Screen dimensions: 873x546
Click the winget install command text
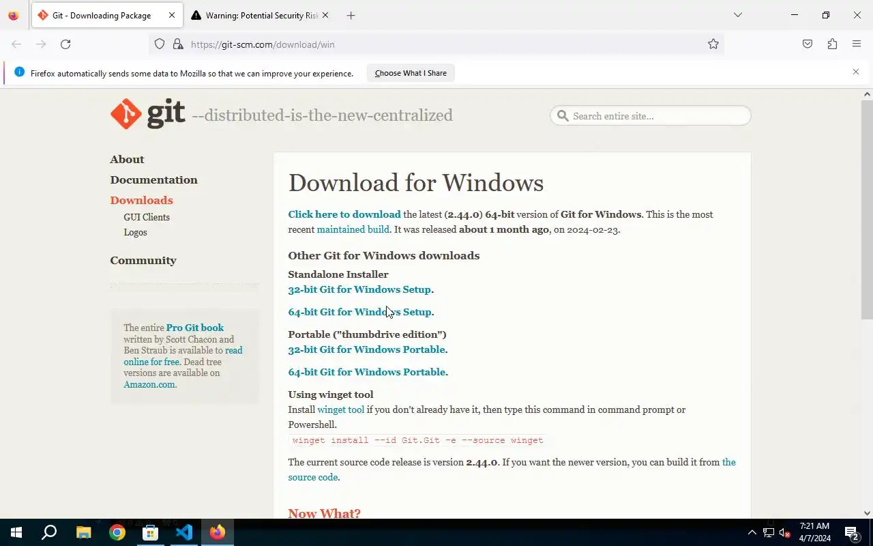(x=417, y=440)
